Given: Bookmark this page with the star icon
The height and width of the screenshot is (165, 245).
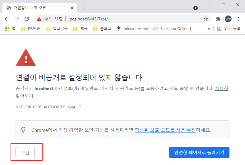Looking at the screenshot, I should 206,19.
